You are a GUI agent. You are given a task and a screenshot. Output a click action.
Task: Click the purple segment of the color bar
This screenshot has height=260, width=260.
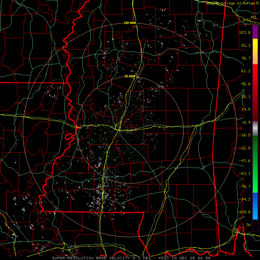click(x=255, y=32)
